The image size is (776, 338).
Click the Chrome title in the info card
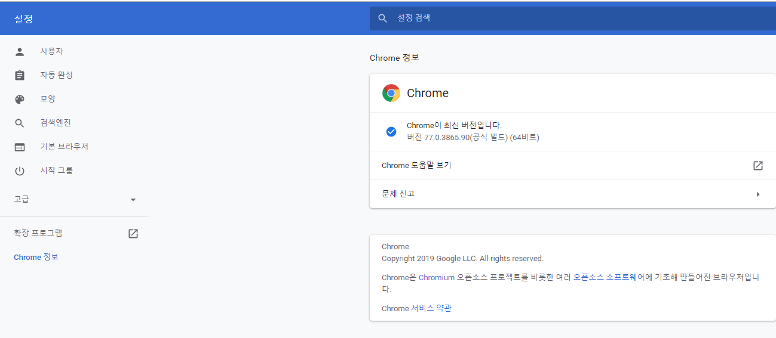(428, 93)
